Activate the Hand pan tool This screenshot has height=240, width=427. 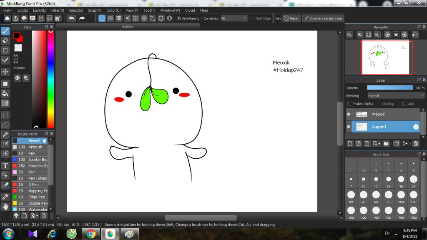tap(5, 206)
